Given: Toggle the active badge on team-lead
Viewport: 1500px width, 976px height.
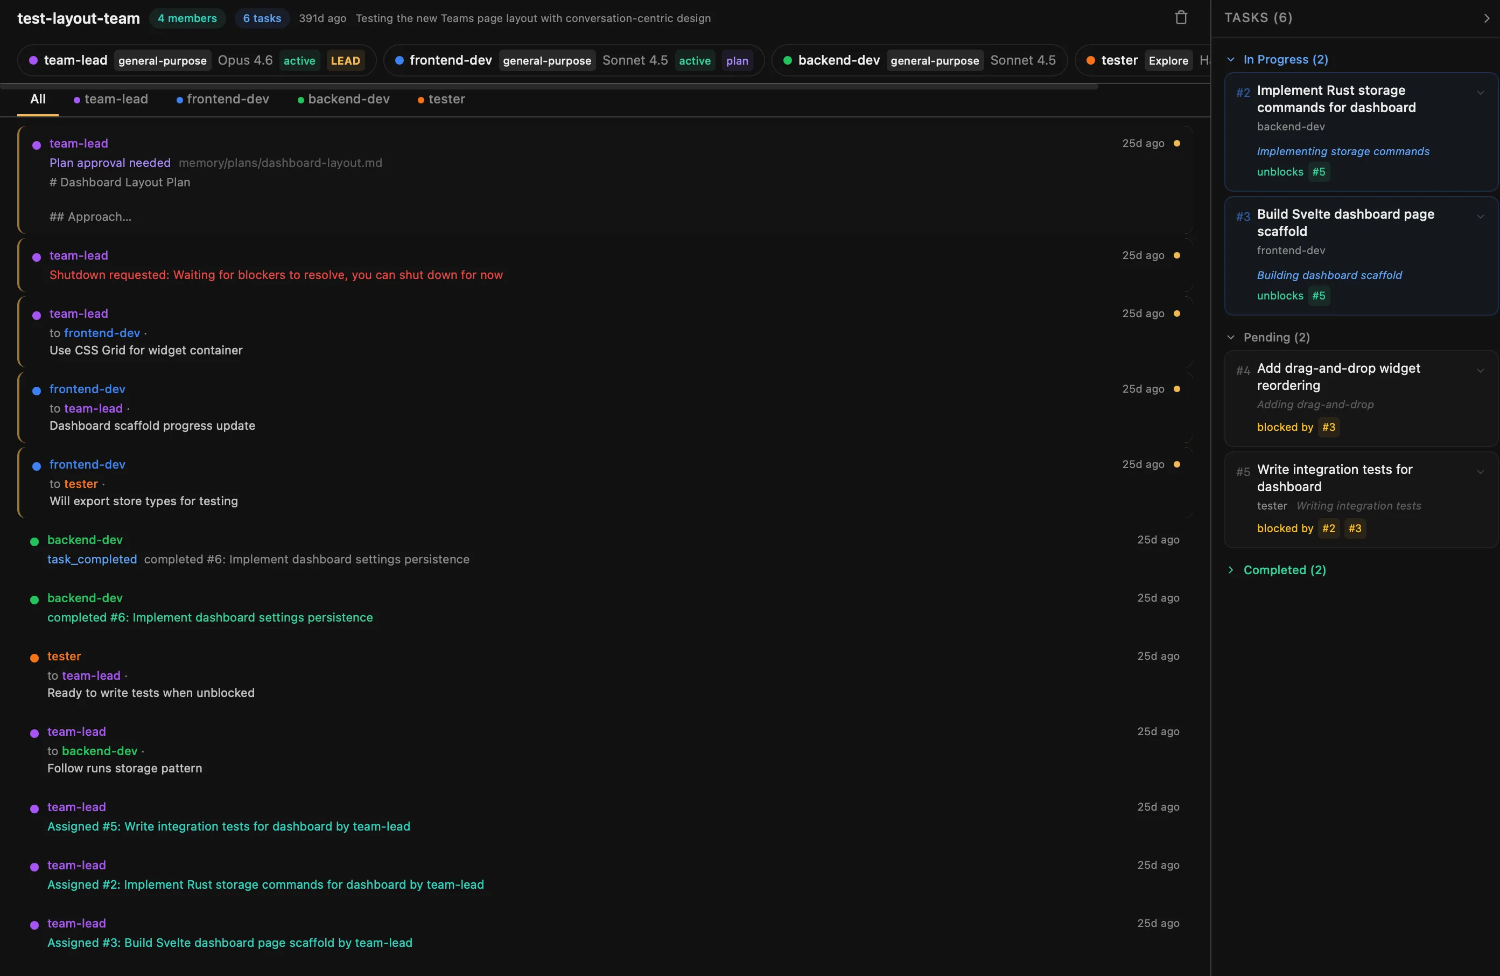Looking at the screenshot, I should [x=299, y=60].
